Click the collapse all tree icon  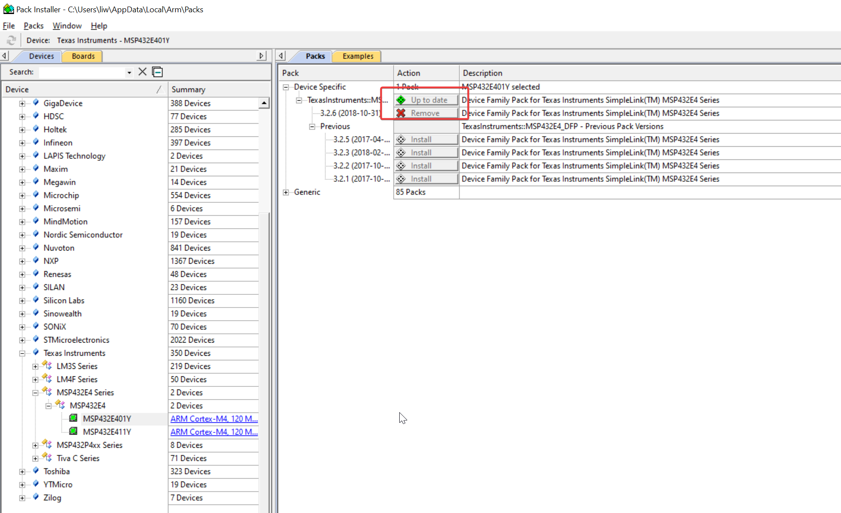coord(157,72)
